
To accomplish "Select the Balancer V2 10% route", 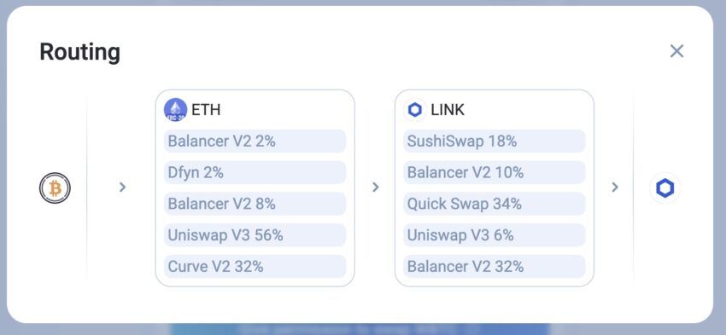I will click(495, 172).
